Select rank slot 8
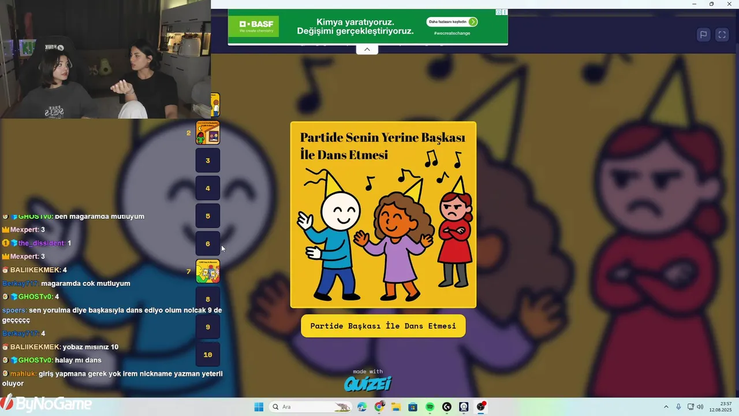Viewport: 739px width, 416px height. coord(208,299)
